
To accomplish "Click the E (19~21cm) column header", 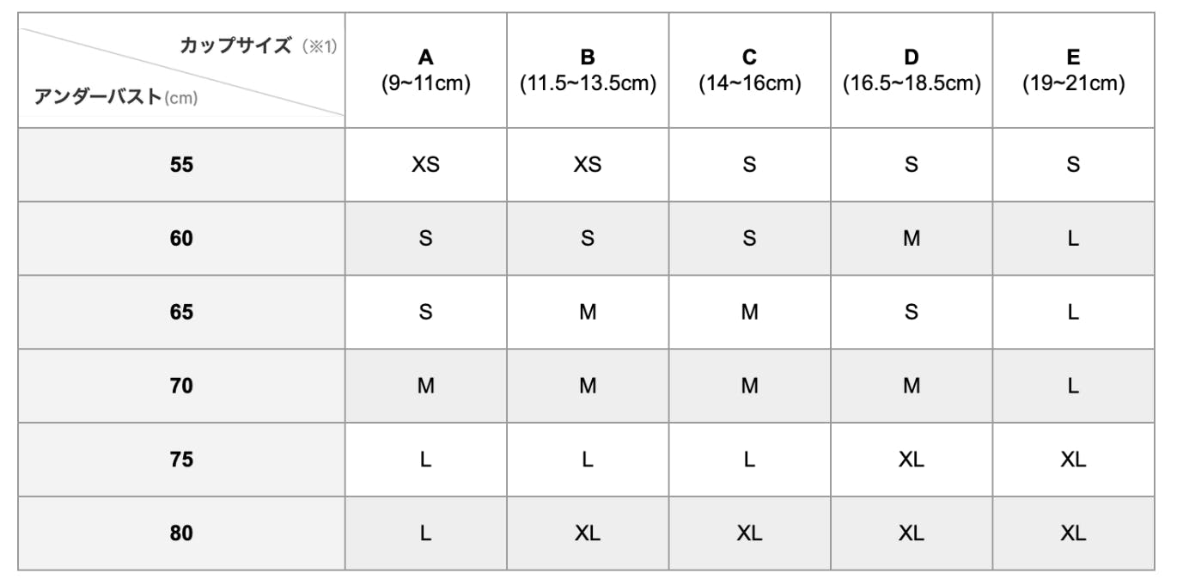I will pyautogui.click(x=1073, y=70).
